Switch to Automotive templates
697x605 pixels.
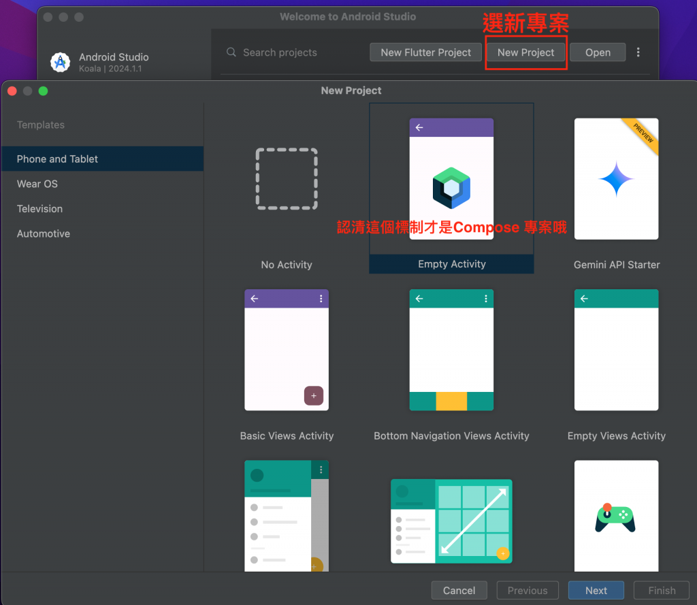tap(103, 233)
